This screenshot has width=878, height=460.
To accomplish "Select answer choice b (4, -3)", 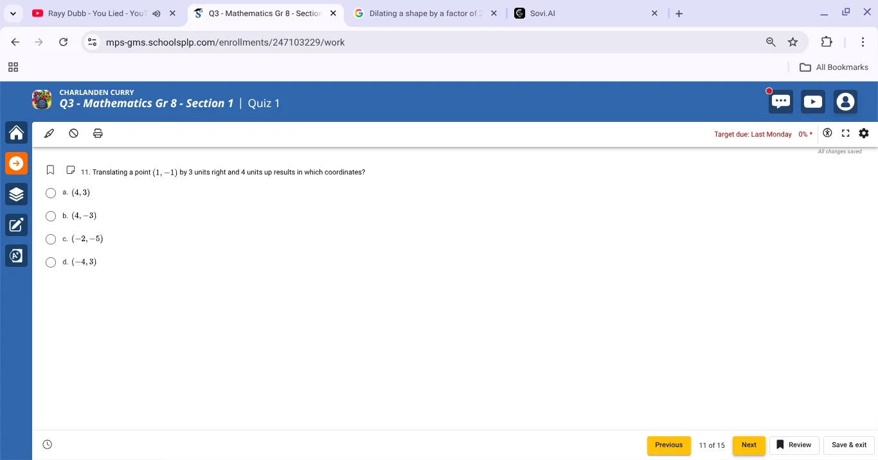I will click(51, 216).
